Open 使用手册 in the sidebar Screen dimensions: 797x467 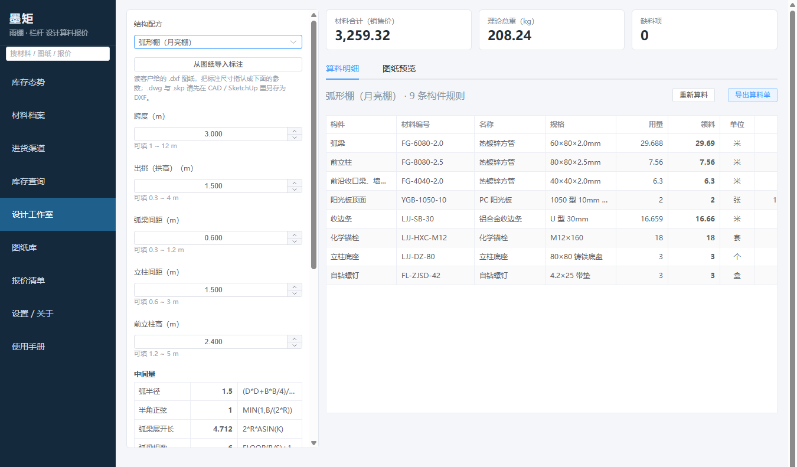point(58,347)
